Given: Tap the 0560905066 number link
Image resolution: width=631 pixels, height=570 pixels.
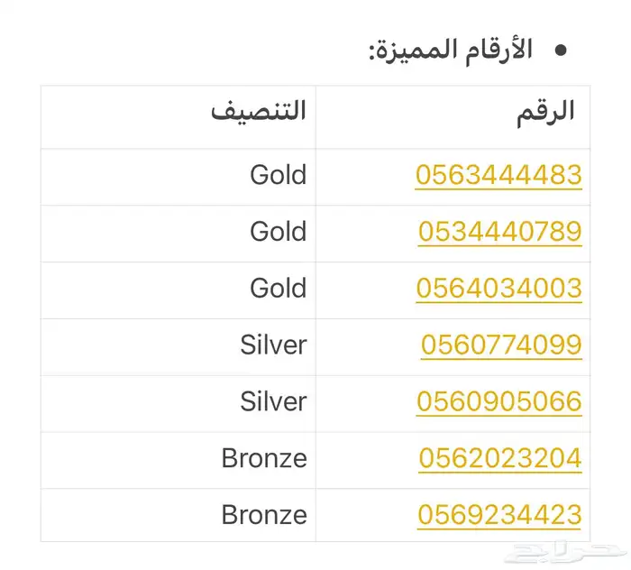Looking at the screenshot, I should [x=498, y=401].
